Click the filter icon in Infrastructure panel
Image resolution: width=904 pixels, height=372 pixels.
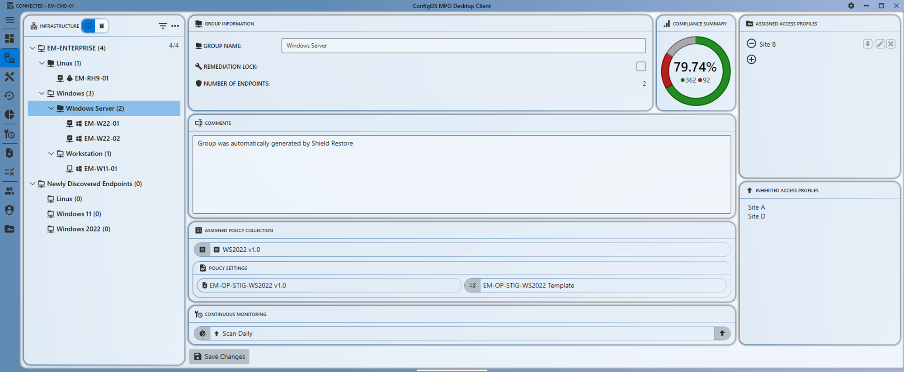click(163, 26)
